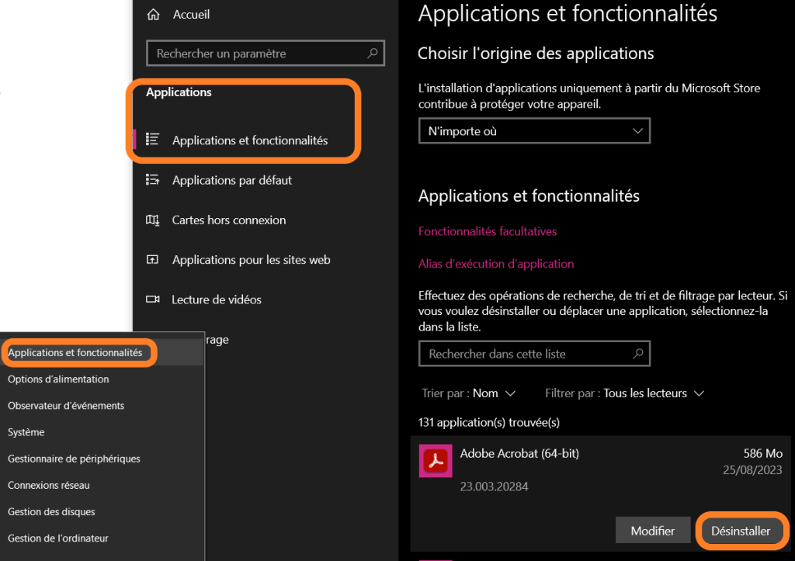Screen dimensions: 795x561
Task: Choose Gestionnaire de périphériques from context menu
Action: click(74, 459)
